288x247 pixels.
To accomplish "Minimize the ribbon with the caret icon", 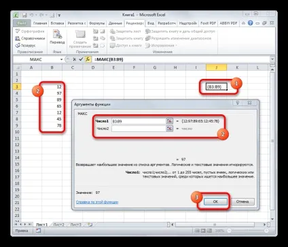I will click(x=243, y=23).
